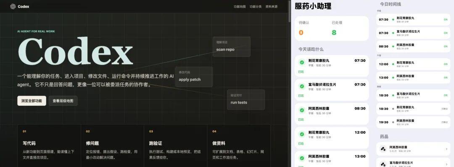The height and width of the screenshot is (167, 454).
Task: Click 已吃 status on timeline 18:30 富马酸伏诺拉生片 row
Action: pos(446,95)
